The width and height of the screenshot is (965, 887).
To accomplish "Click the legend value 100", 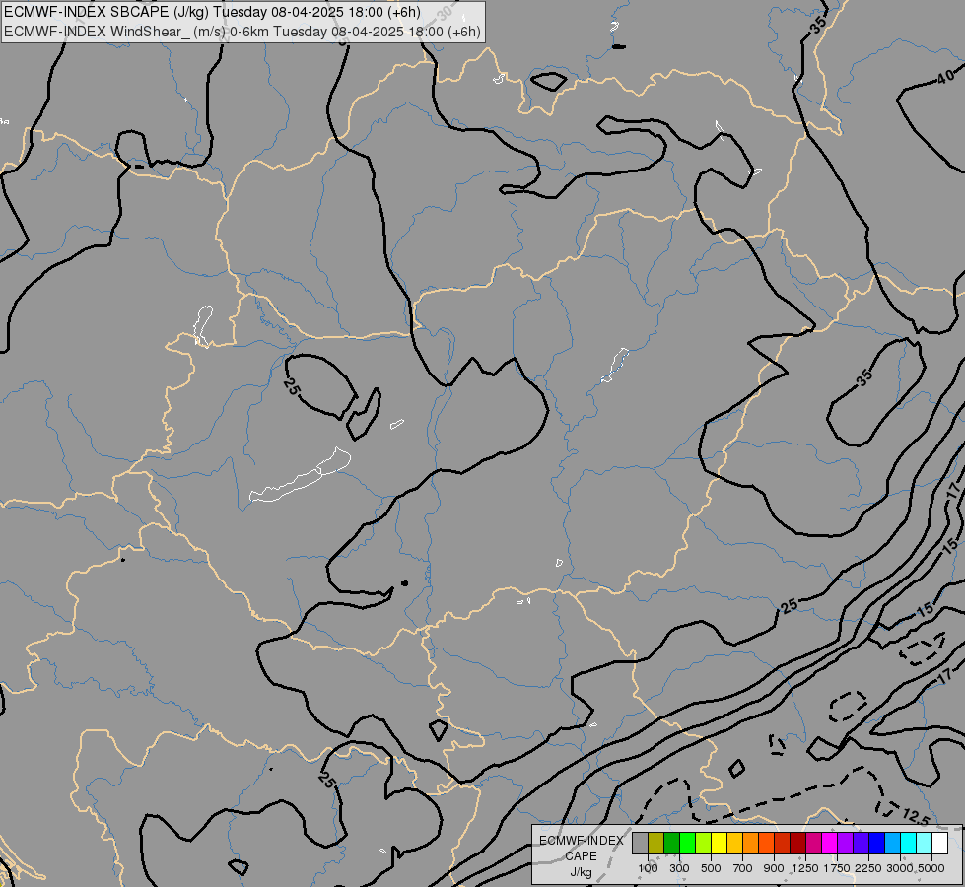I will pos(648,868).
